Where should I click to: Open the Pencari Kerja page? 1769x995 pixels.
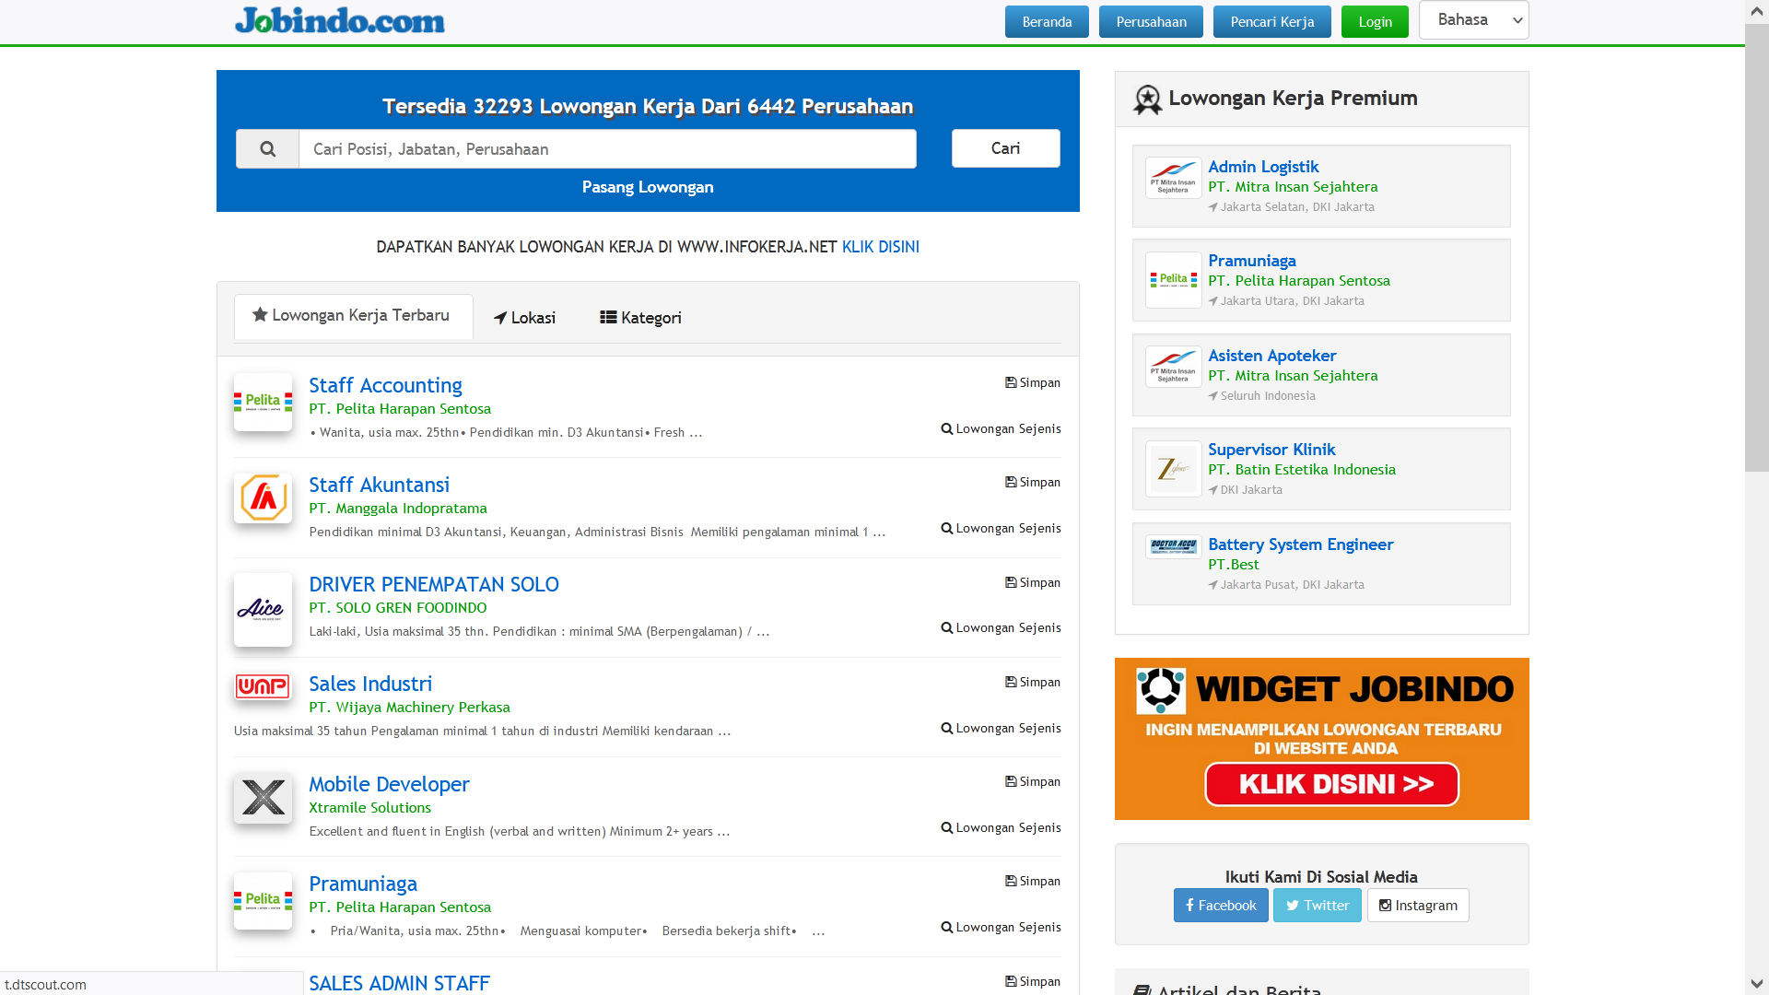pyautogui.click(x=1271, y=22)
